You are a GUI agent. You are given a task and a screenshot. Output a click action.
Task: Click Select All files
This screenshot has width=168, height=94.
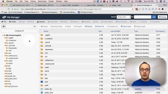pyautogui.click(x=99, y=26)
